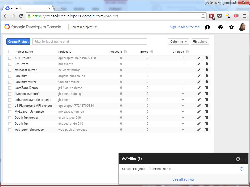Click the trash icon for Oauth fun server
Image resolution: width=250 pixels, height=187 pixels.
pos(207,118)
